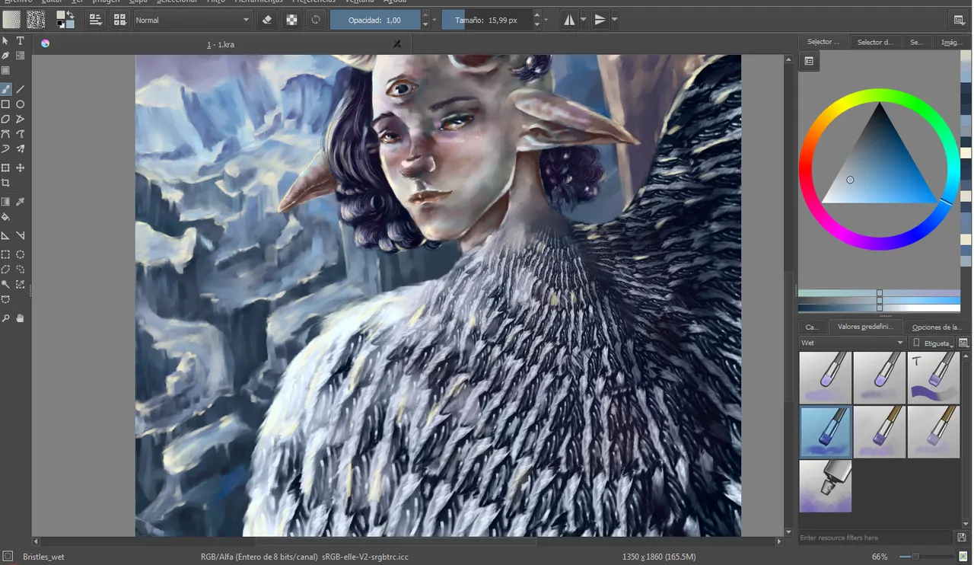The width and height of the screenshot is (974, 565).
Task: Select the Crop tool
Action: pos(5,183)
